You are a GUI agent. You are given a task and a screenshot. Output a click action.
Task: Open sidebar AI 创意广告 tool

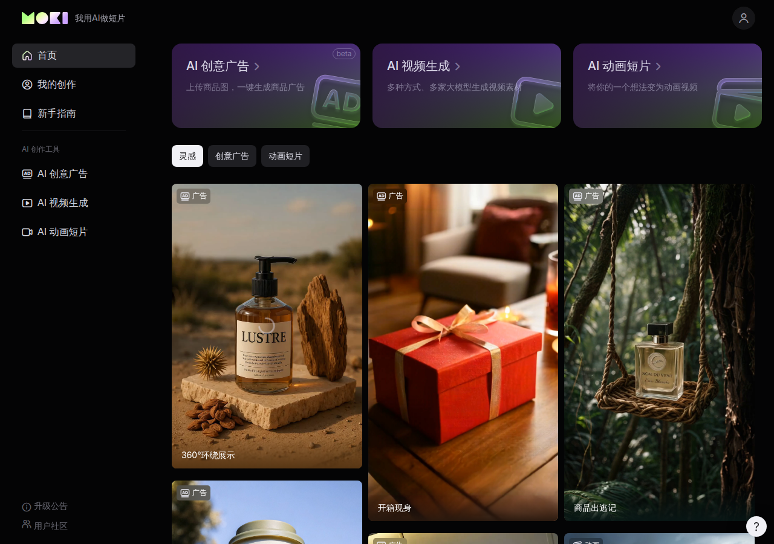coord(74,174)
